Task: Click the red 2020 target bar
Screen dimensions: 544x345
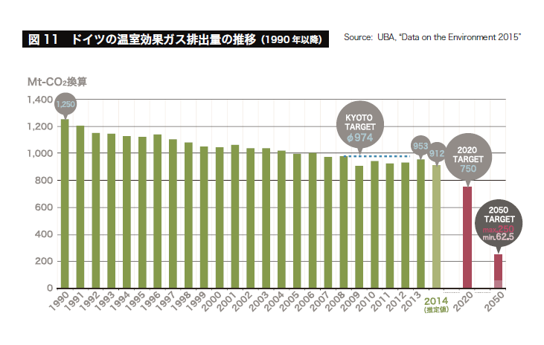Action: coord(467,236)
